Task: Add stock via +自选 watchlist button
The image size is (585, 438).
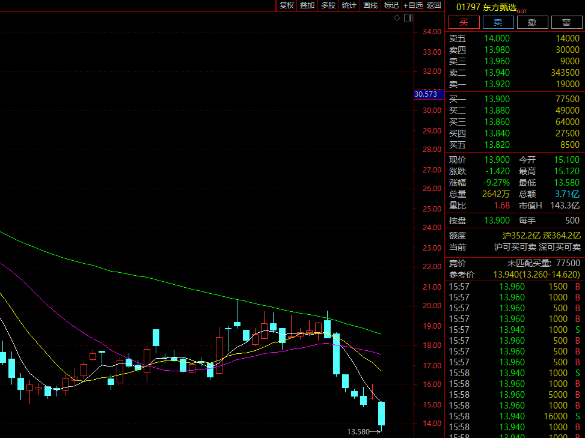Action: pyautogui.click(x=414, y=5)
